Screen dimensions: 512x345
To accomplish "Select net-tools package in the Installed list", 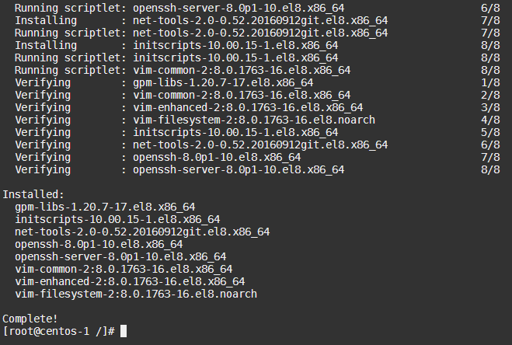I will coord(142,232).
